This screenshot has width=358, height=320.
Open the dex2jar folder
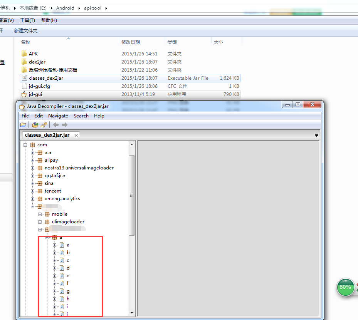point(37,62)
